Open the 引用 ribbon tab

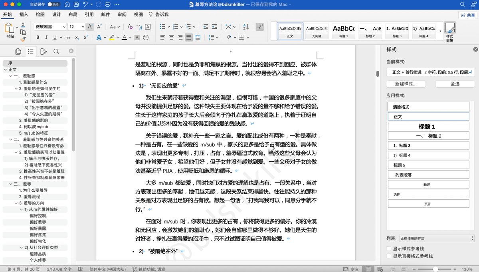point(89,14)
